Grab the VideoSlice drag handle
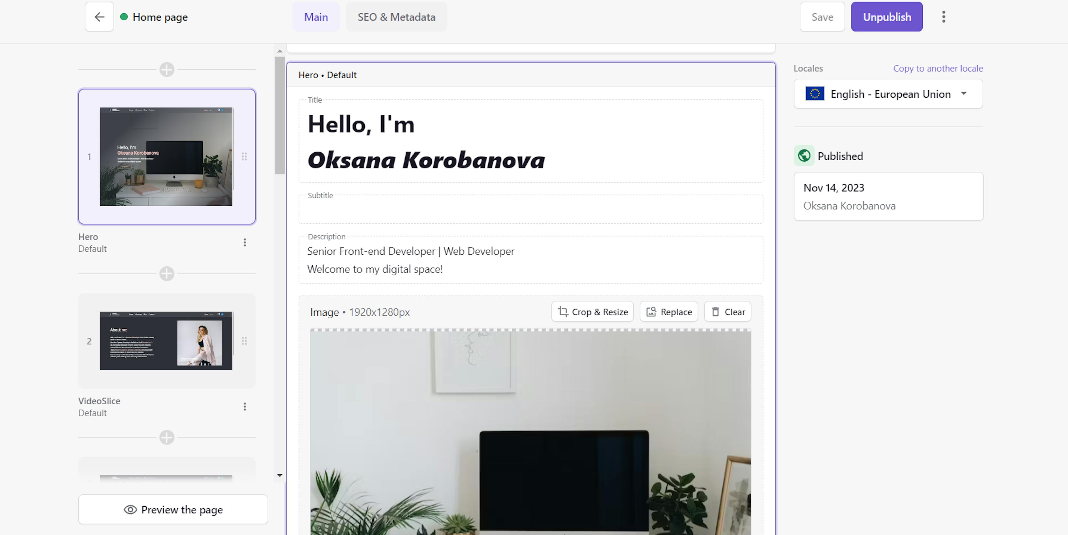The image size is (1068, 535). (x=244, y=341)
